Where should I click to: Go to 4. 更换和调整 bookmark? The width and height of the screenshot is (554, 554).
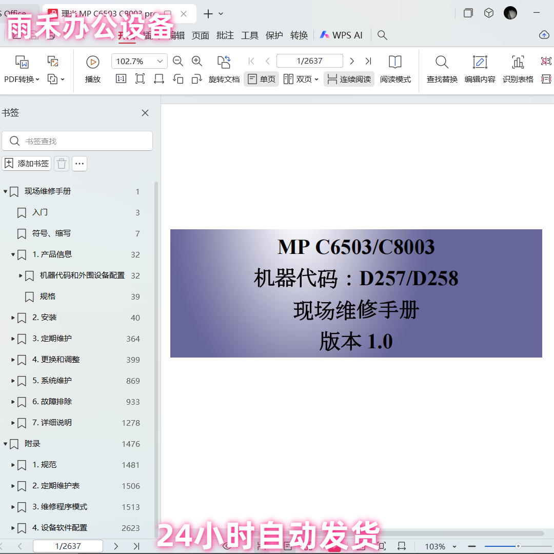56,360
